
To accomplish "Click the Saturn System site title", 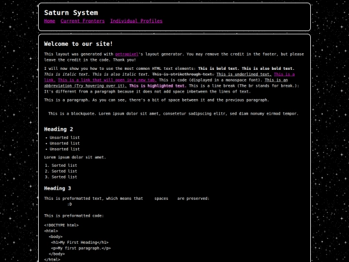I will pos(71,13).
